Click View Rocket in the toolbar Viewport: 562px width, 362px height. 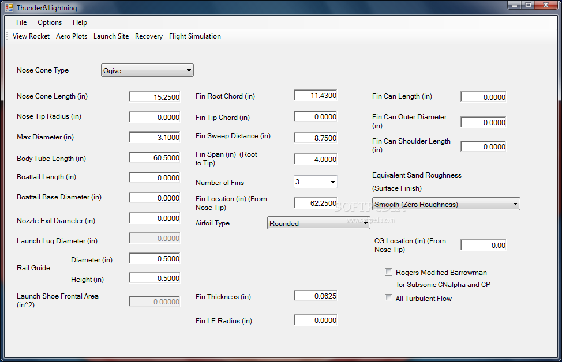(x=31, y=36)
